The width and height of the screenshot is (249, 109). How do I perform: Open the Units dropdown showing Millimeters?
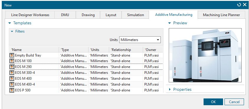coord(140,40)
